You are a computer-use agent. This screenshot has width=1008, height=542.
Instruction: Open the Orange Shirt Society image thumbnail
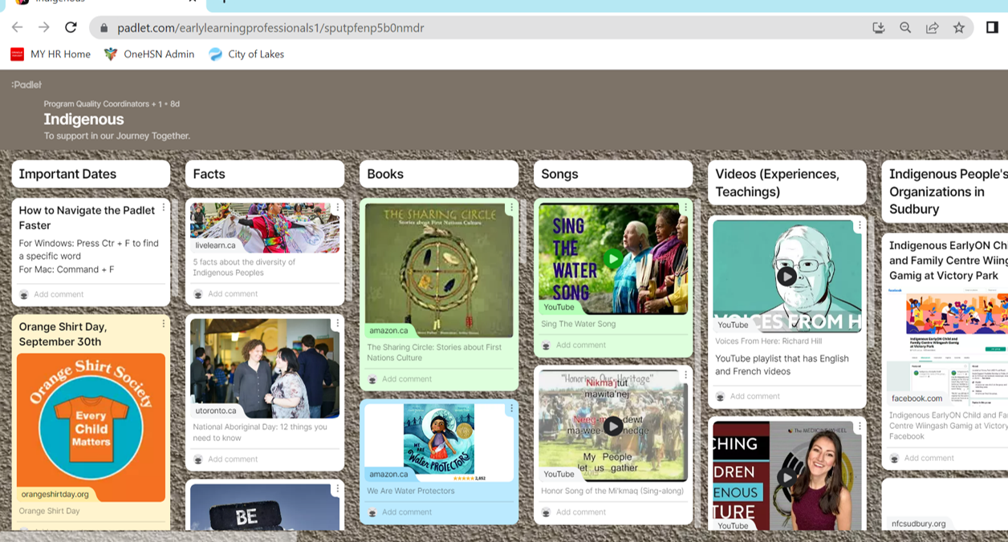coord(91,427)
